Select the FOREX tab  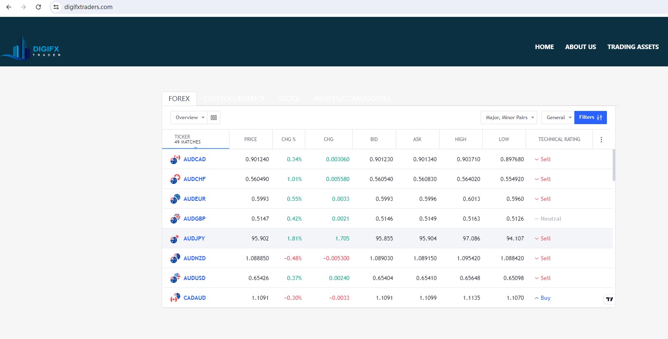pos(179,99)
